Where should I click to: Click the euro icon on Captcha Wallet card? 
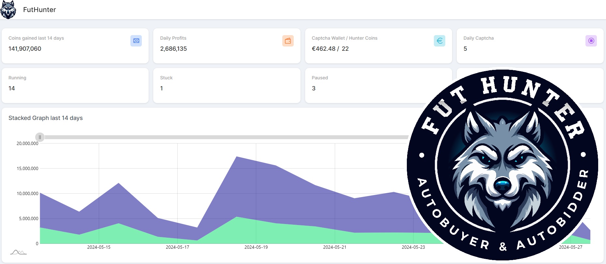tap(439, 41)
